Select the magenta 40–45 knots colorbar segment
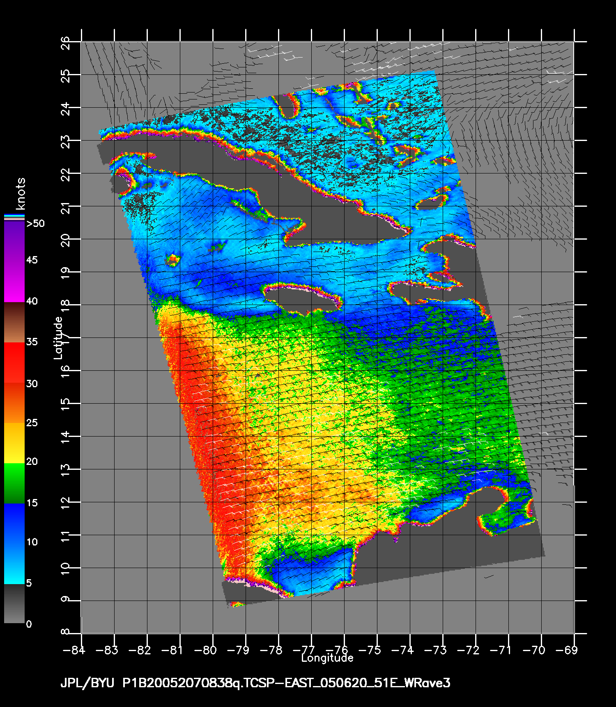The image size is (616, 707). (14, 282)
